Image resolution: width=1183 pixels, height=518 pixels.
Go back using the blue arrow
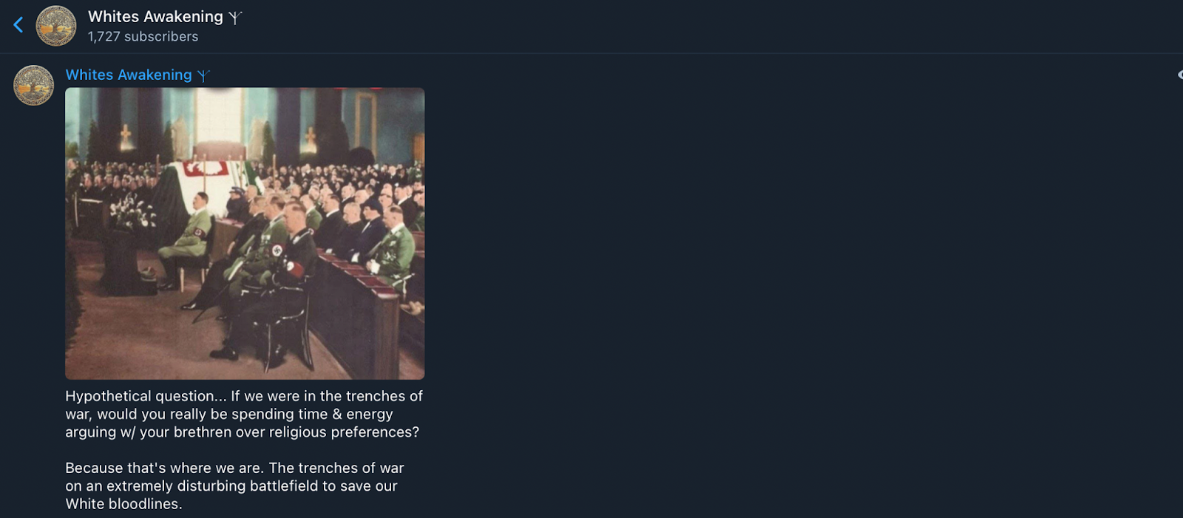pyautogui.click(x=18, y=25)
